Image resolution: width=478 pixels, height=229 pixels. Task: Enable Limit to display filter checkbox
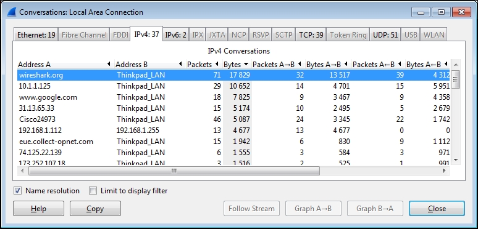coord(93,191)
